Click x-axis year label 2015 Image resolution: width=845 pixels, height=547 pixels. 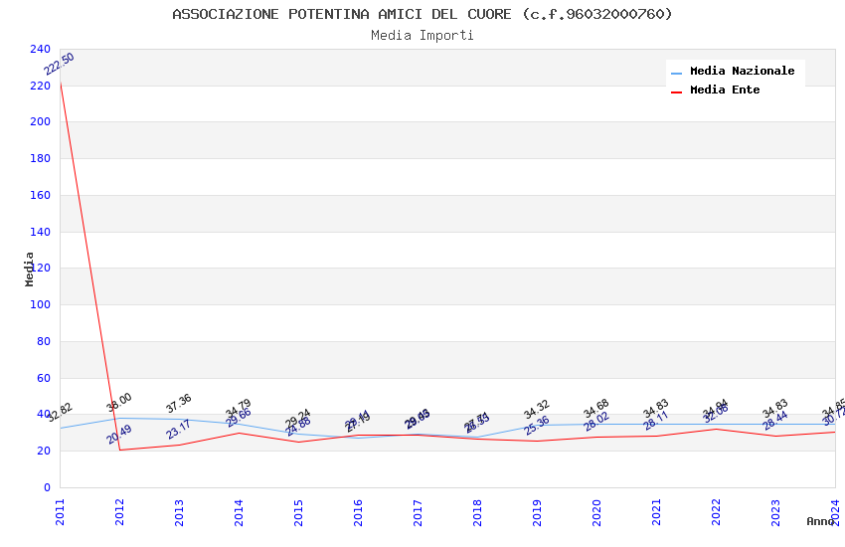298,512
